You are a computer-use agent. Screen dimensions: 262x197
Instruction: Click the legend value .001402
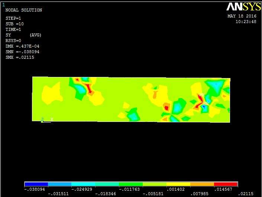coord(176,189)
